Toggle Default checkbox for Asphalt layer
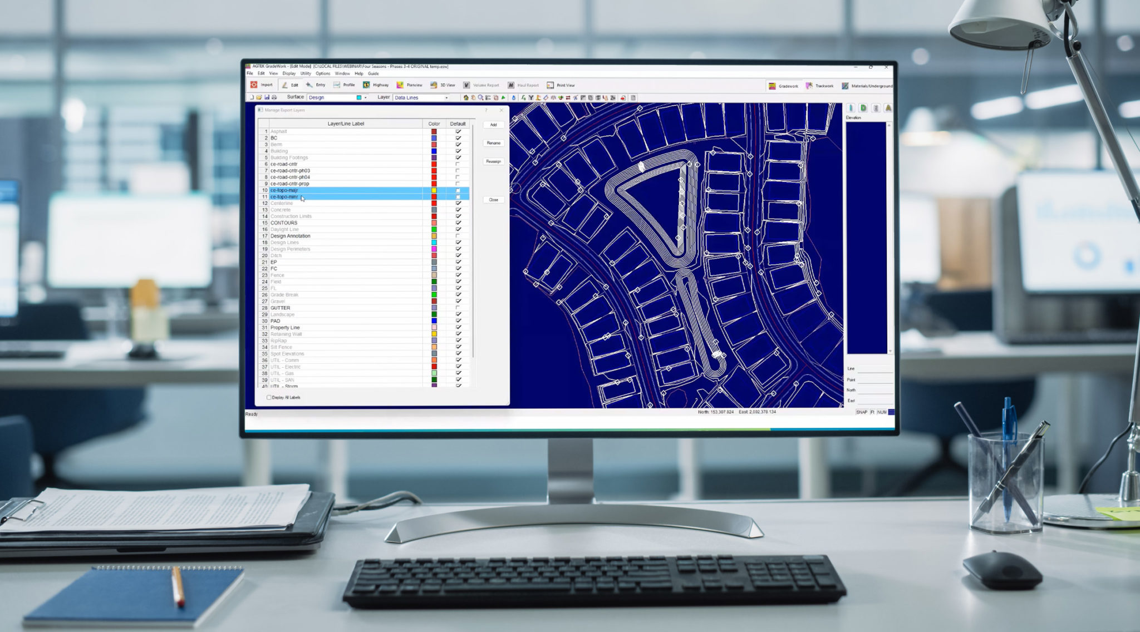The image size is (1140, 632). 458,132
